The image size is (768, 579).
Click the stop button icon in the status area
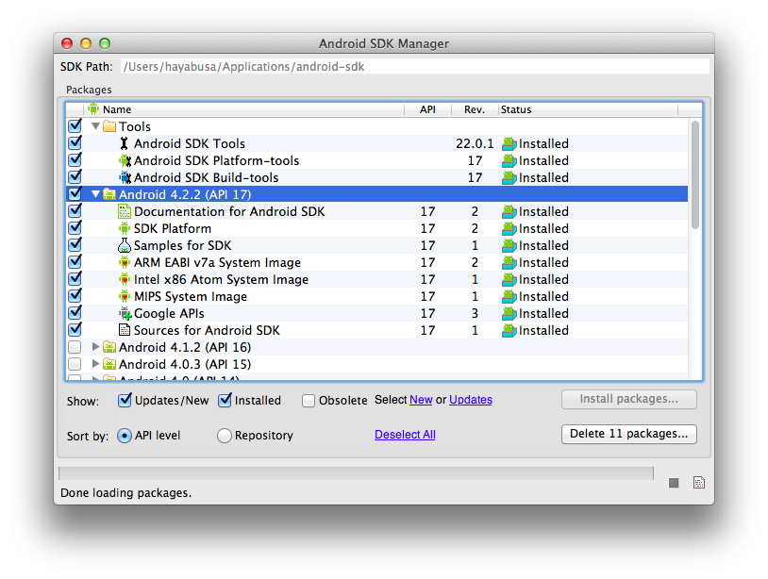click(674, 483)
